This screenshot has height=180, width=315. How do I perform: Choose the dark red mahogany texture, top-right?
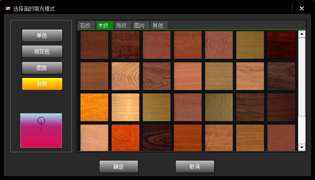(281, 45)
